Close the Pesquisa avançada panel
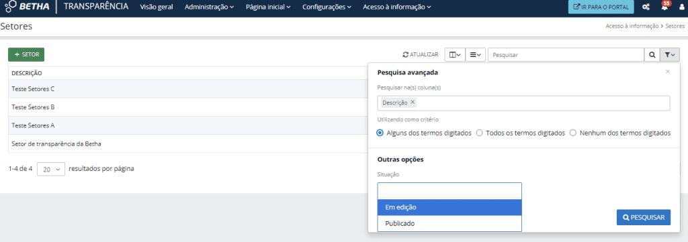Screen dimensions: 688x242 click(668, 71)
